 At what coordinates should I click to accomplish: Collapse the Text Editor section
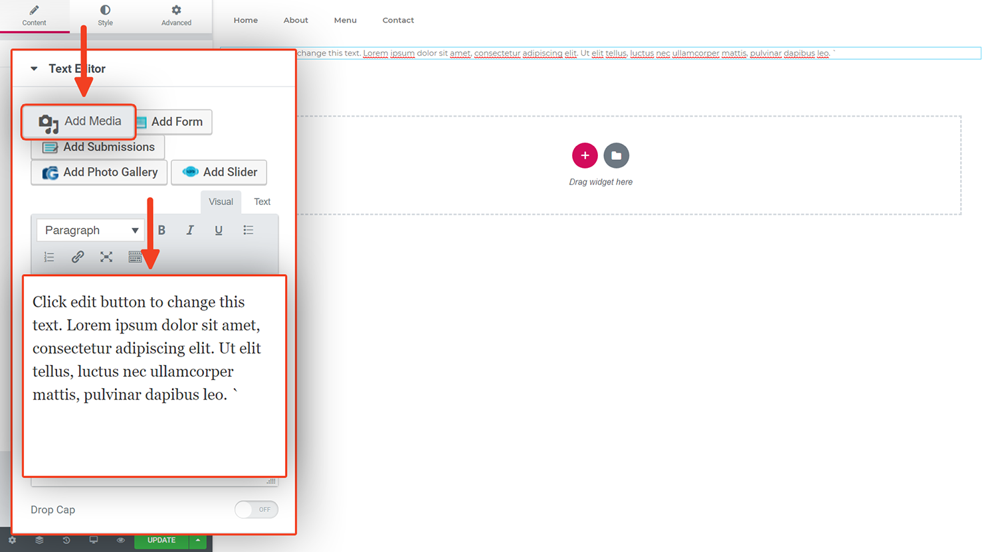[x=35, y=68]
